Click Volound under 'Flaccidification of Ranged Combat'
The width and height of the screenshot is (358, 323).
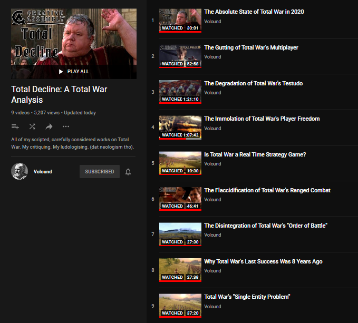pos(212,200)
